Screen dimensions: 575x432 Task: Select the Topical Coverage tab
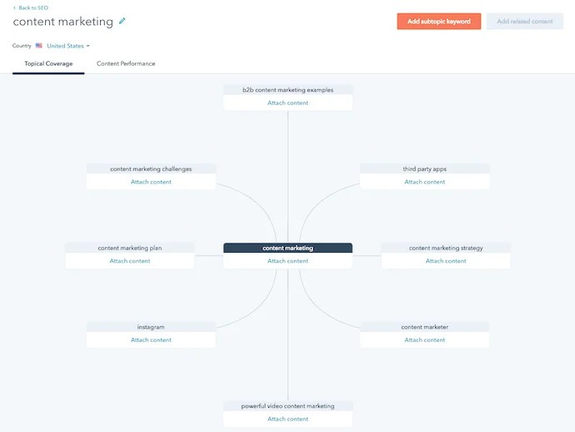click(x=48, y=63)
